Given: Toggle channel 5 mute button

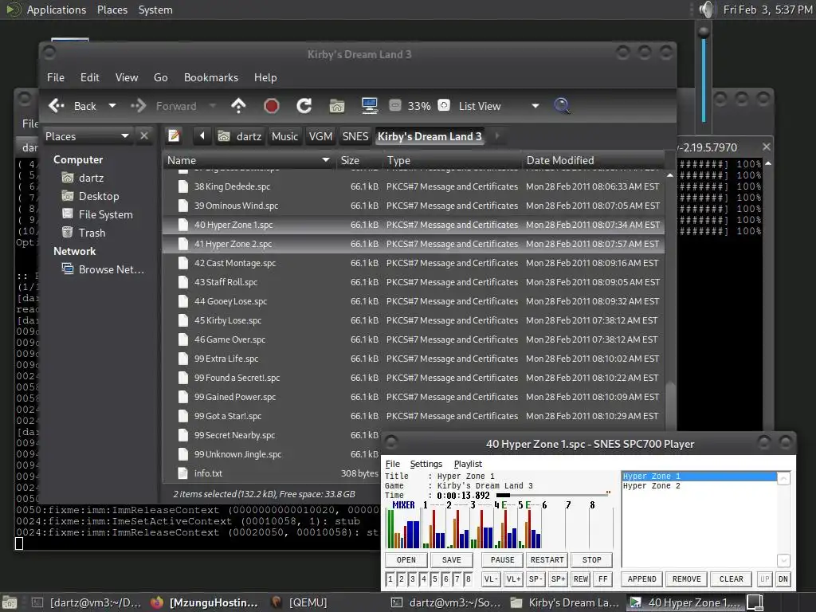Looking at the screenshot, I should pos(435,579).
